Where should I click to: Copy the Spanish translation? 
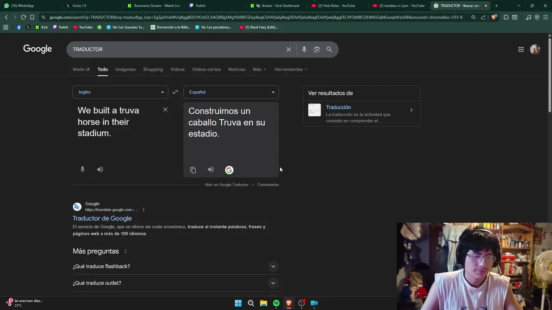[x=193, y=170]
